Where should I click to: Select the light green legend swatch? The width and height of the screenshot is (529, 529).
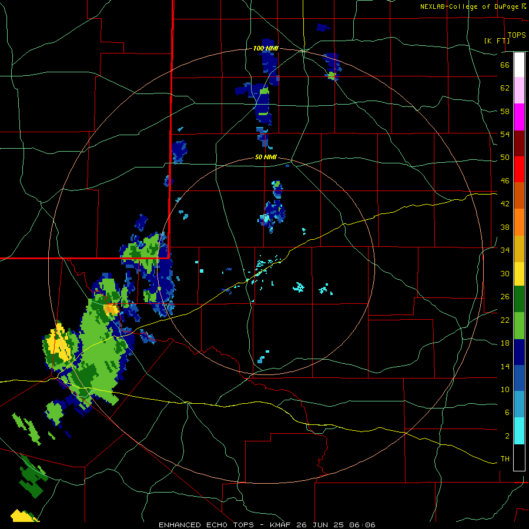pyautogui.click(x=519, y=326)
